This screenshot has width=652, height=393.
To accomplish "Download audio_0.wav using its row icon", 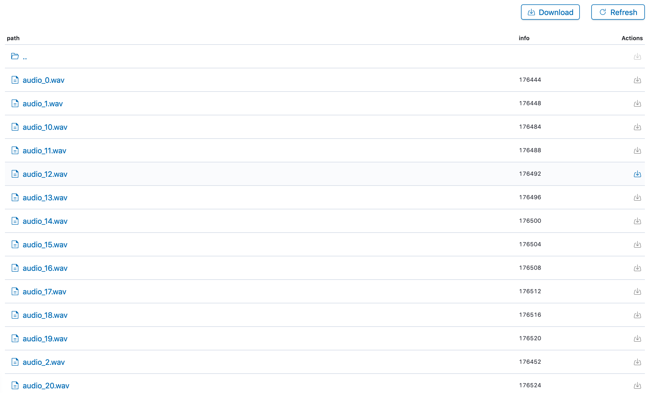I will point(637,80).
